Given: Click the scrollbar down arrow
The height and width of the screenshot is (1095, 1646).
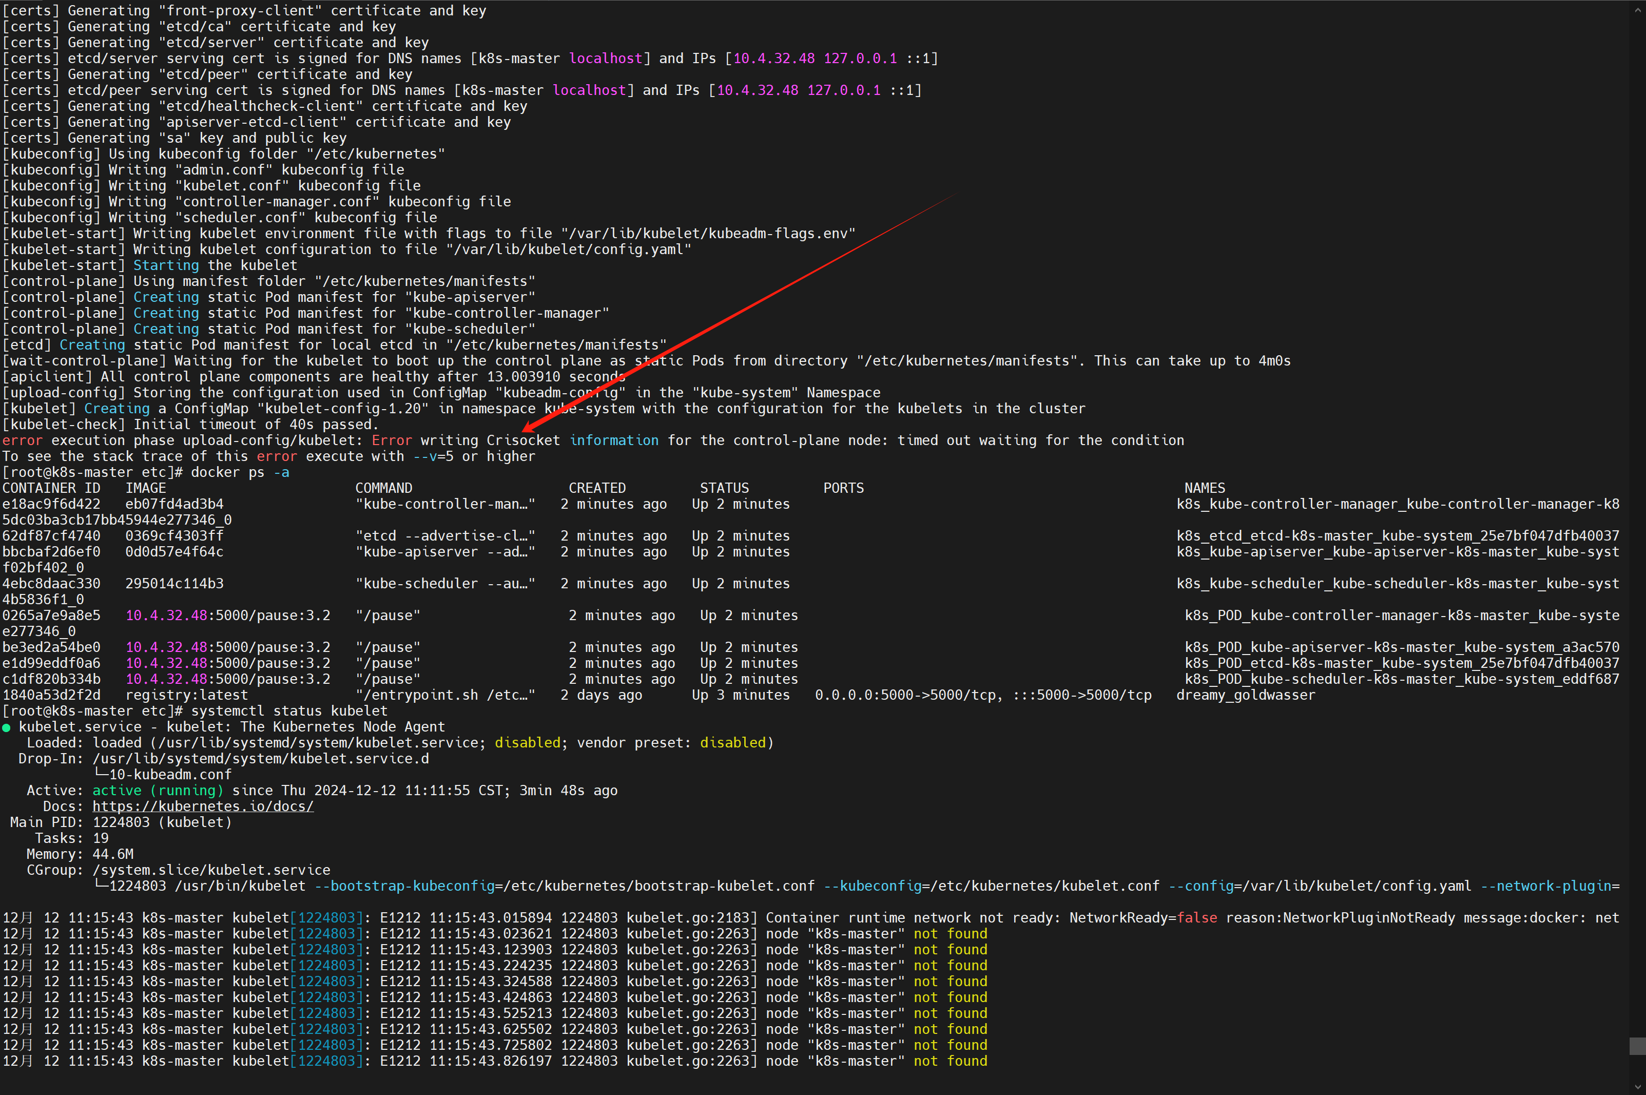Looking at the screenshot, I should pyautogui.click(x=1638, y=1087).
